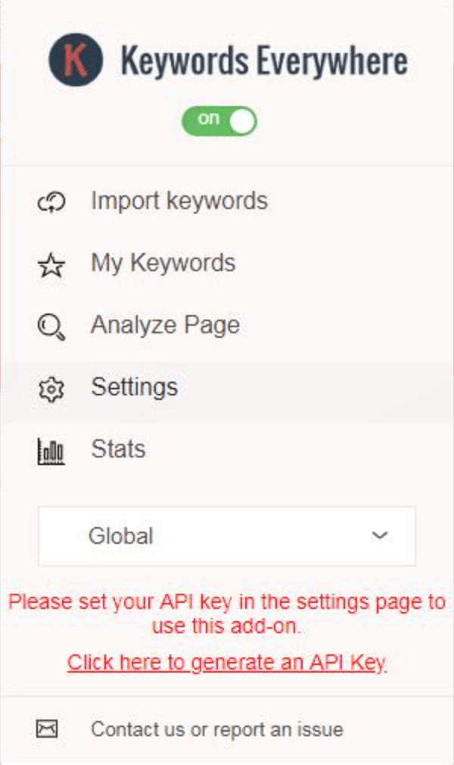Image resolution: width=454 pixels, height=765 pixels.
Task: Click the white knob of the toggle
Action: point(242,121)
